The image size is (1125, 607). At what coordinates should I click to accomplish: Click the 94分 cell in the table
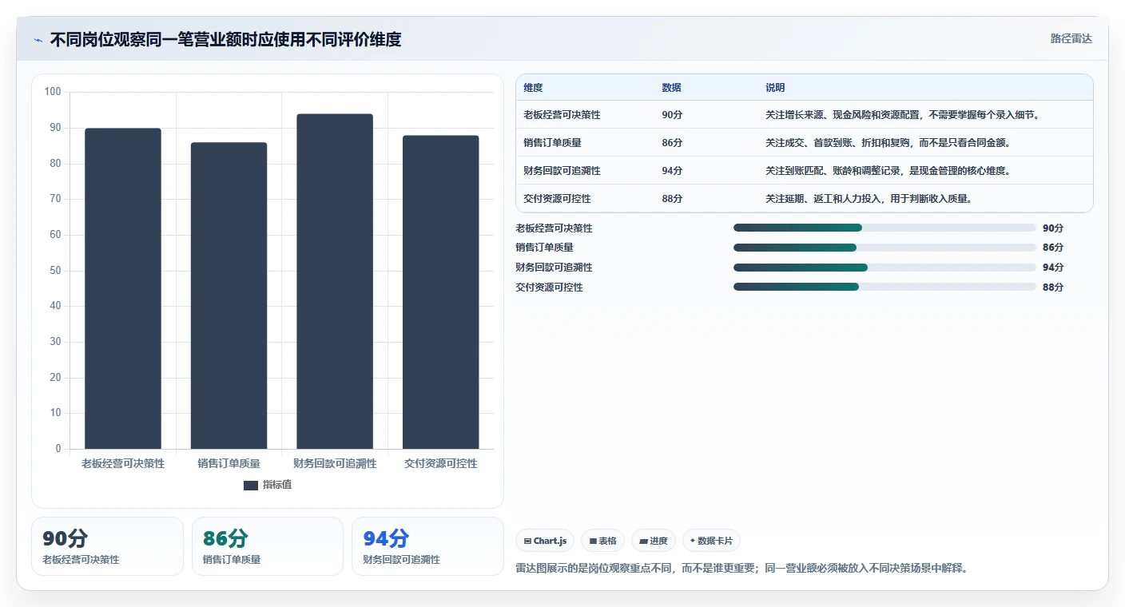tap(672, 171)
